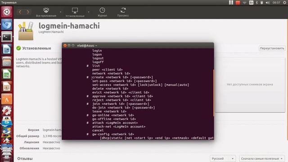Open the Wi-Fi network indicator menu
Screen dimensions: 288x162
pos(244,3)
